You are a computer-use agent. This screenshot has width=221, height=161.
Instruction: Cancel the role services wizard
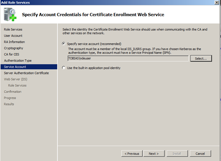[x=200, y=154]
